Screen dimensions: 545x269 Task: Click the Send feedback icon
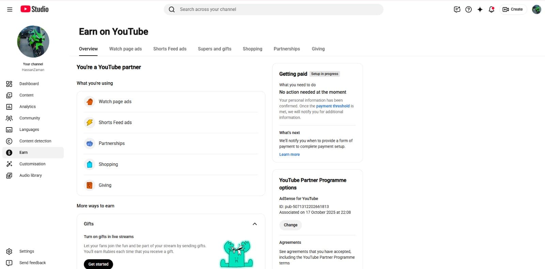(x=9, y=263)
